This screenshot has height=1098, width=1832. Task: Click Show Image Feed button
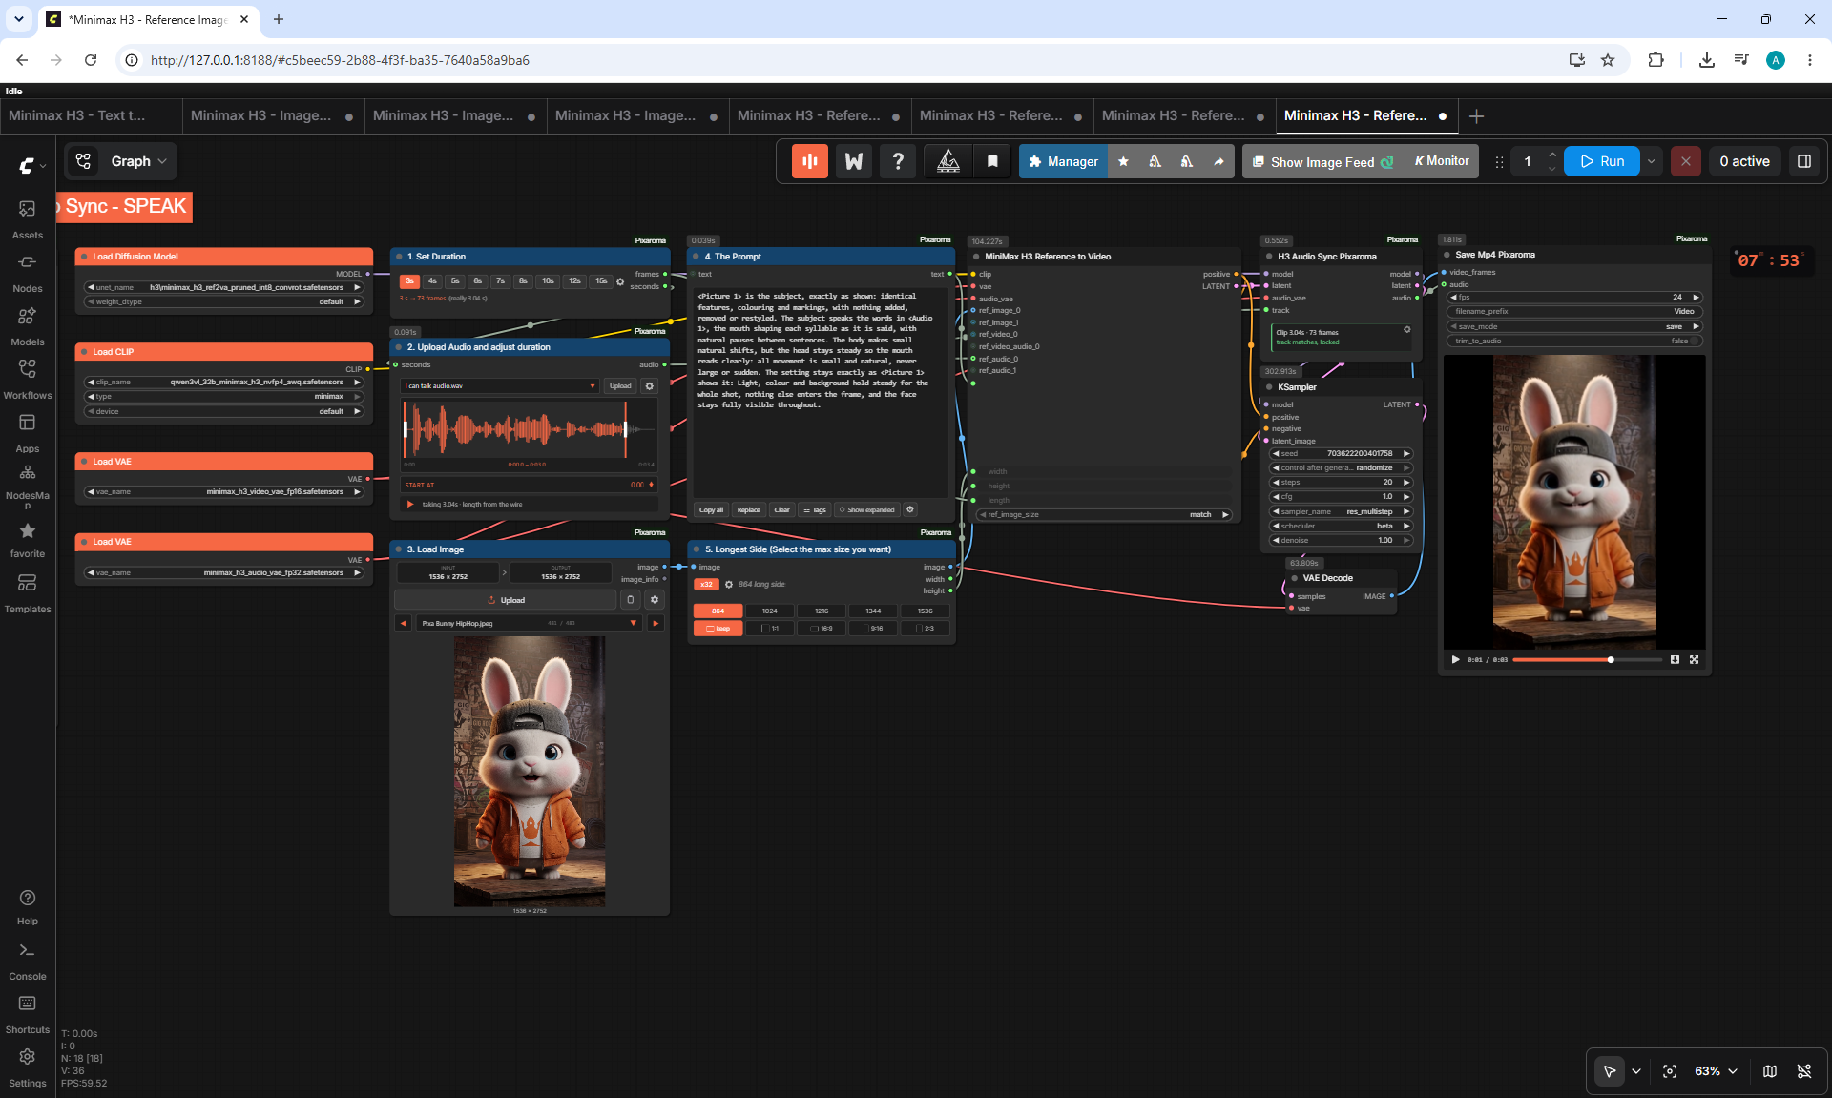[x=1322, y=161]
